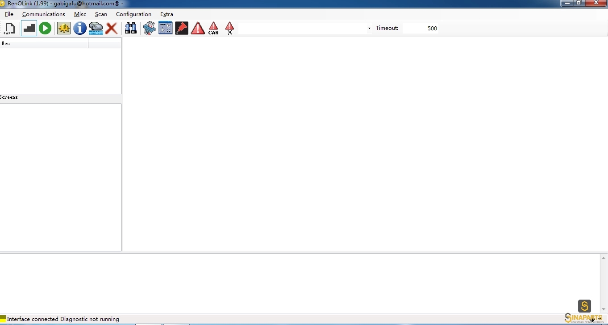Click the status text Interface connected
Viewport: 608px width, 325px height.
tap(33, 319)
